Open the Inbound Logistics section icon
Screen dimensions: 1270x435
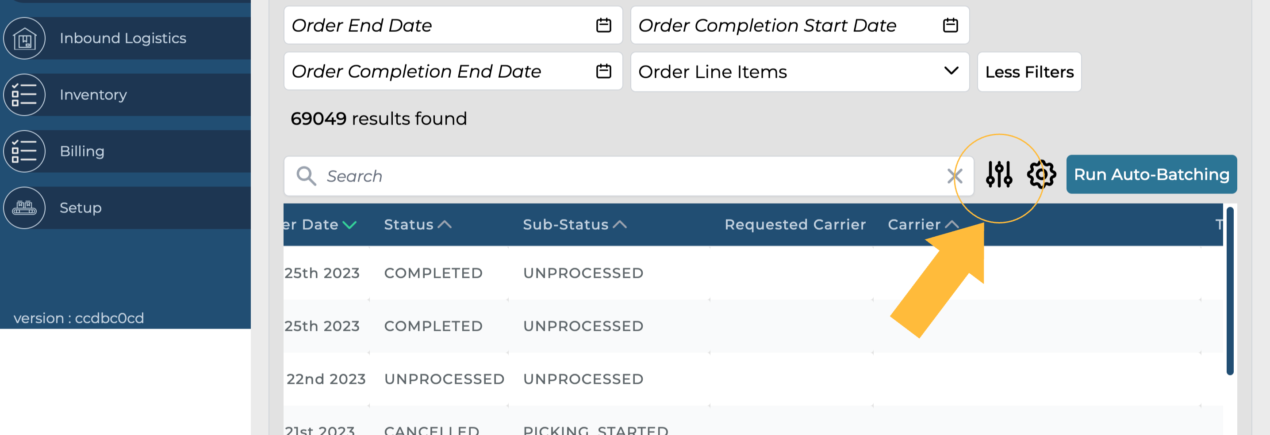tap(25, 38)
